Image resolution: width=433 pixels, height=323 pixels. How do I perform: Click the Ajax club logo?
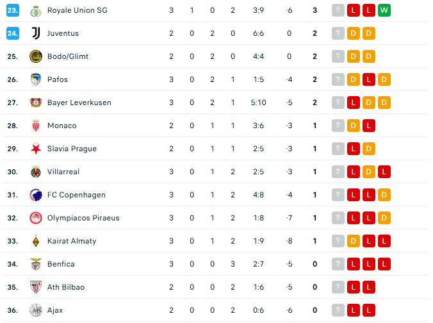(x=35, y=310)
